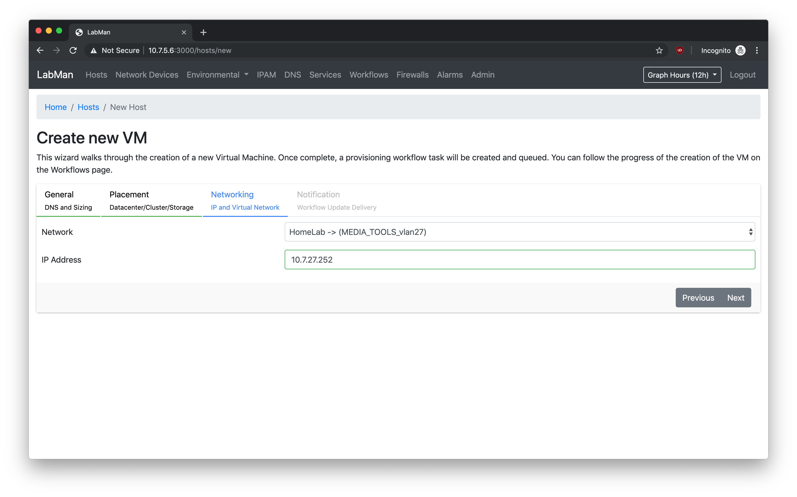Open a new browser tab
The height and width of the screenshot is (497, 797).
tap(203, 32)
